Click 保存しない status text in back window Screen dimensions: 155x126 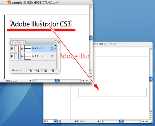pos(80,121)
